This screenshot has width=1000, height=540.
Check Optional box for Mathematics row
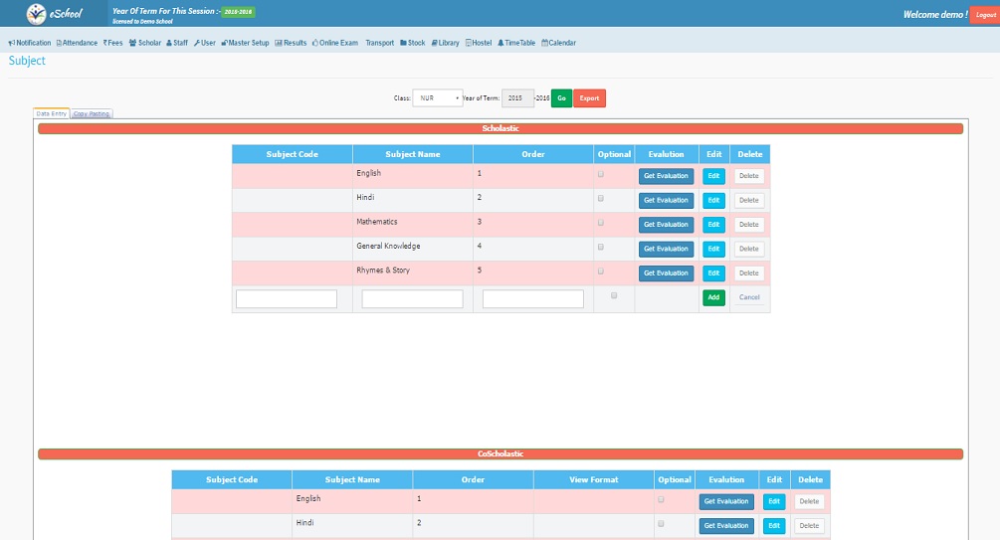pyautogui.click(x=600, y=222)
